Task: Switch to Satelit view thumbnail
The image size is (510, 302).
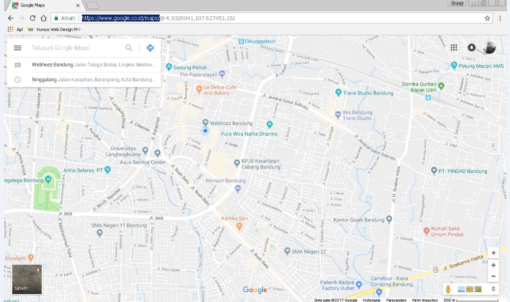Action: (x=27, y=279)
